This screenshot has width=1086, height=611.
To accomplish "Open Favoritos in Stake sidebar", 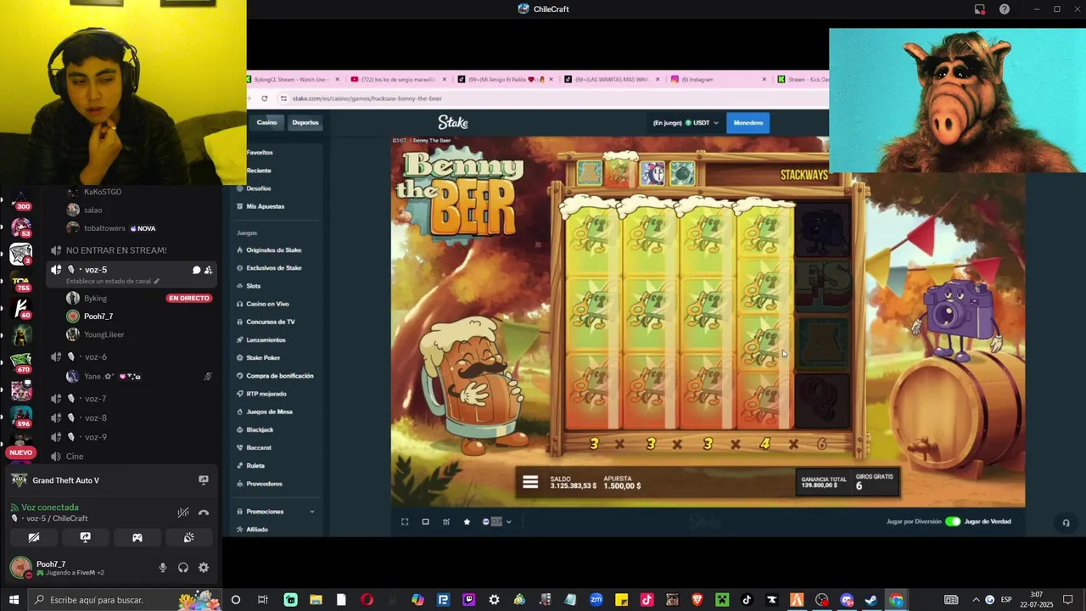I will pos(260,153).
